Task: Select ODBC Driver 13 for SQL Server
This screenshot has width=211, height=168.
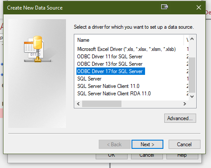Action: click(x=110, y=64)
